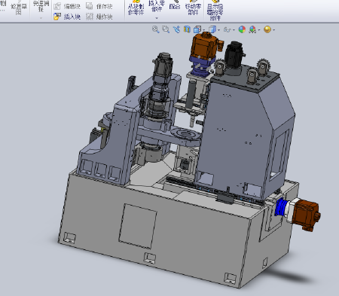Screen dimensions: 339x296
Task: Activate the Section View tool
Action: pos(187,29)
